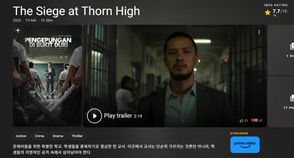Viewport: 294px width, 158px height.
Task: Open the three-dot menu on the trailer
Action: tap(259, 32)
